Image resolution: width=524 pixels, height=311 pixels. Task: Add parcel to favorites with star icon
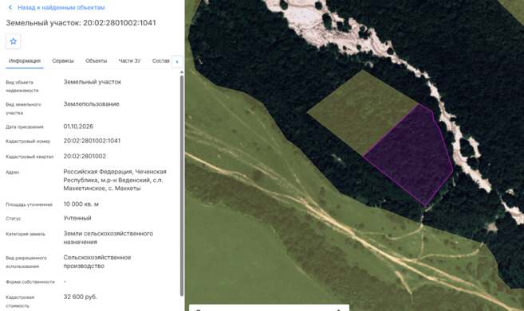click(14, 41)
